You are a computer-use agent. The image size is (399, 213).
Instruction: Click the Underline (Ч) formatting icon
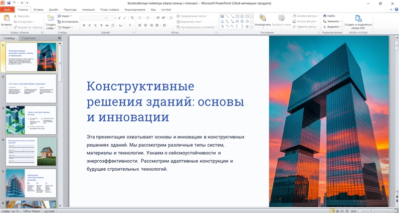(95, 25)
